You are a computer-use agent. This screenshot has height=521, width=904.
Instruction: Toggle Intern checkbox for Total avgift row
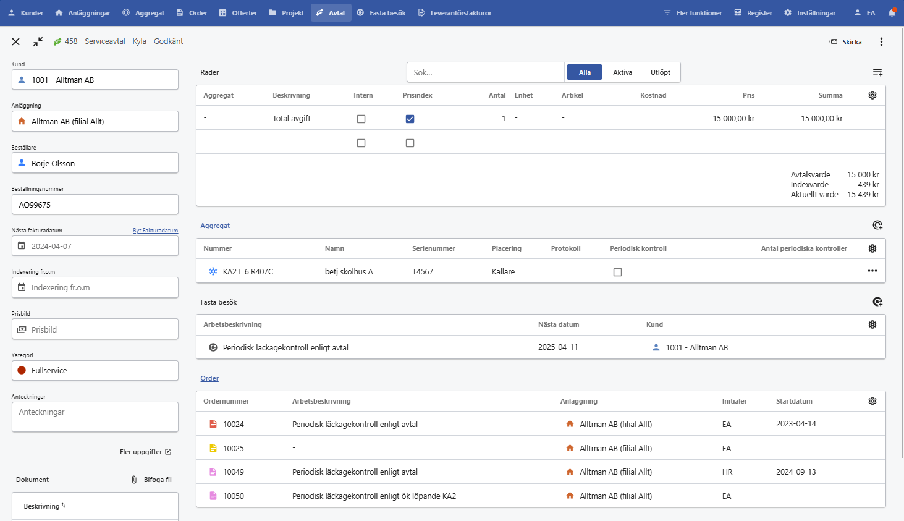[361, 119]
